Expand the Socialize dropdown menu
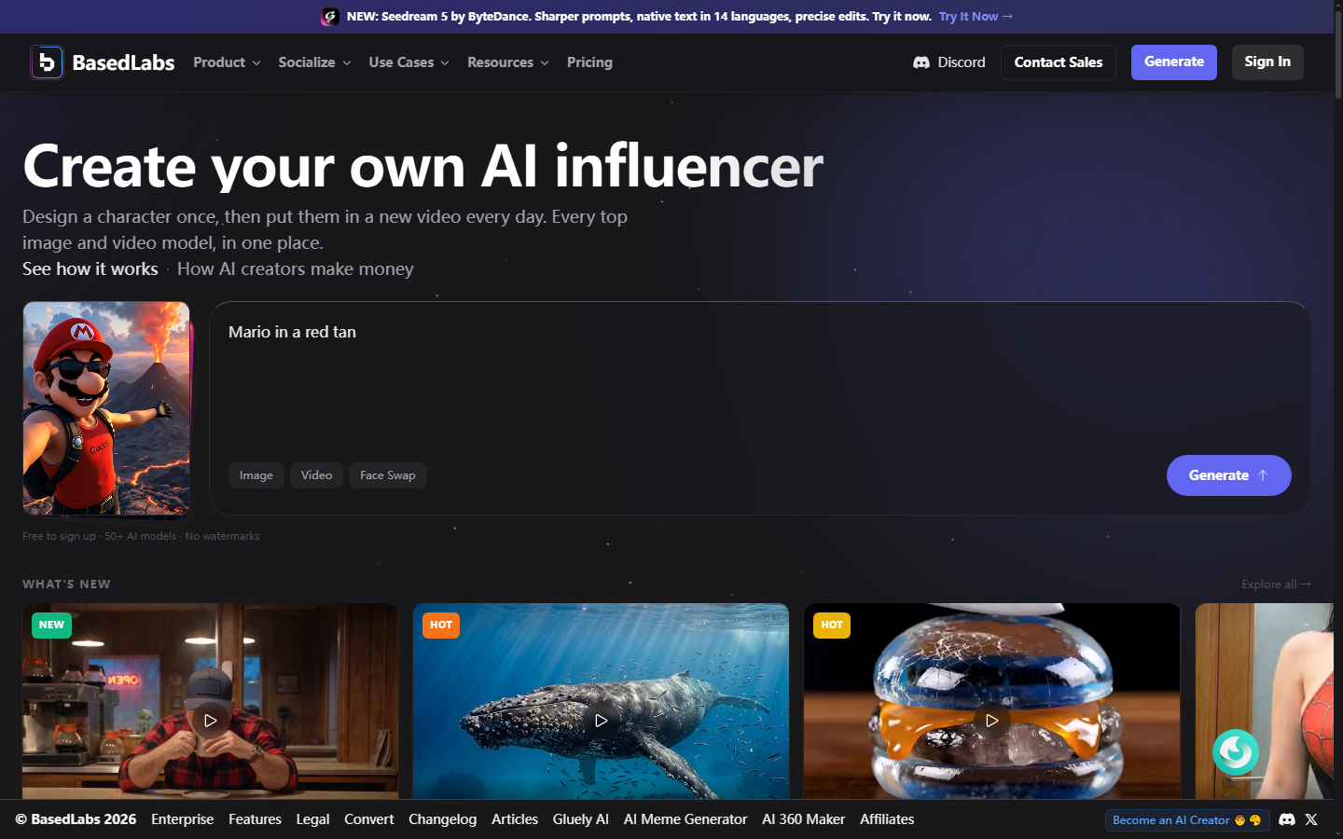 coord(314,62)
